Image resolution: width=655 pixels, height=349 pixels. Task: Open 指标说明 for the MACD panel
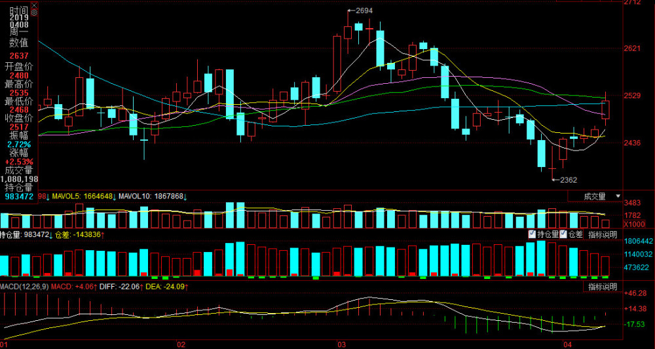pos(603,287)
